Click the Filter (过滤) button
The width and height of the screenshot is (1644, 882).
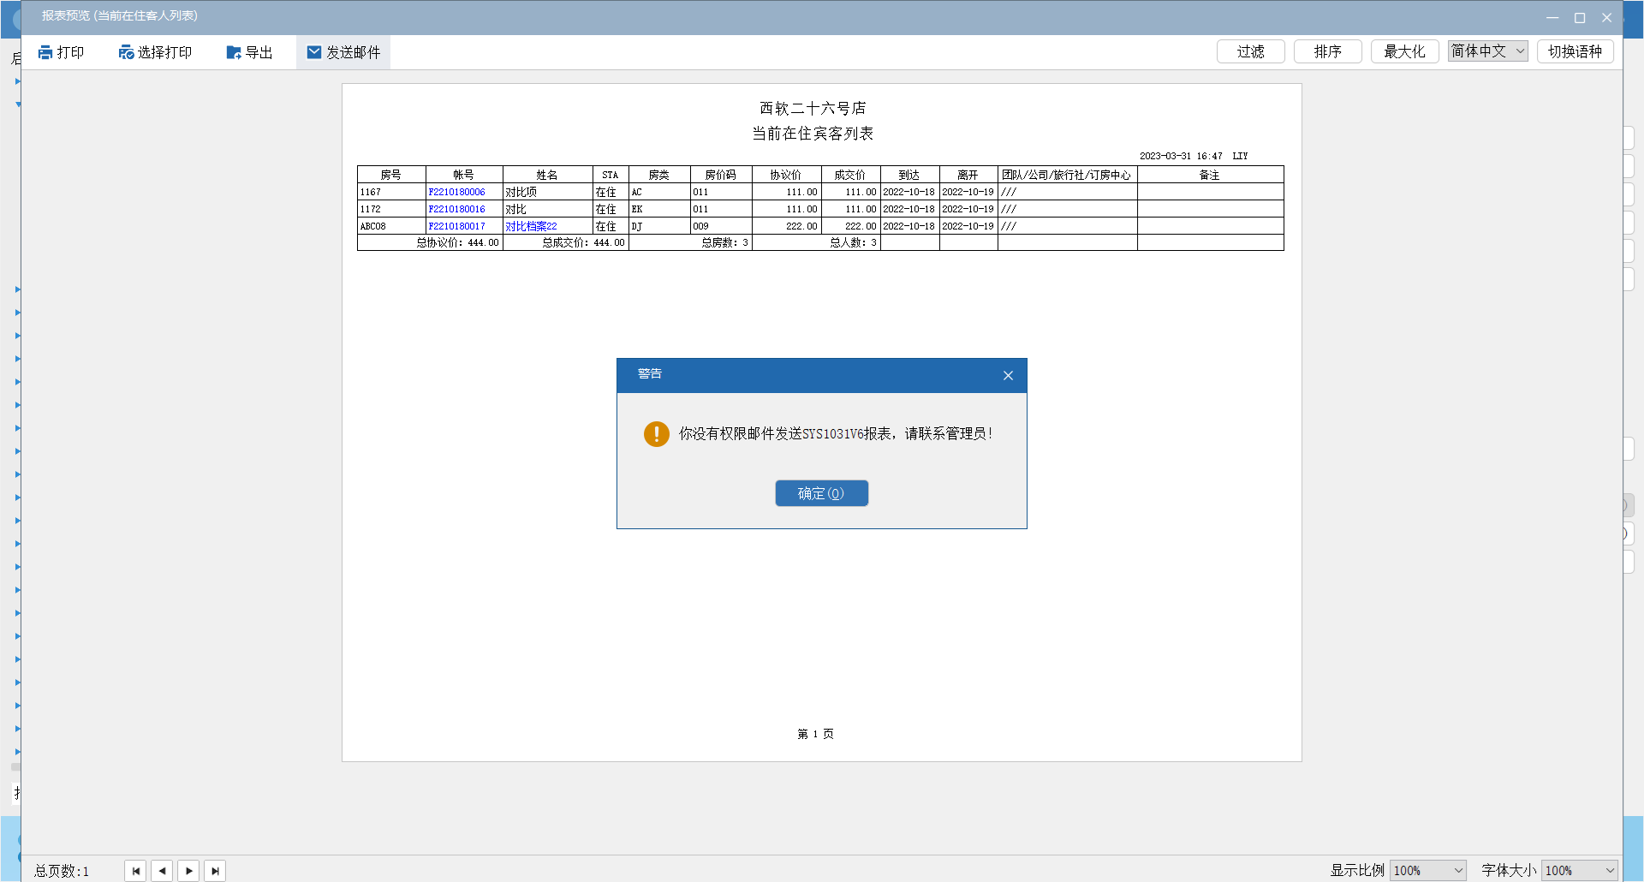[x=1250, y=52]
